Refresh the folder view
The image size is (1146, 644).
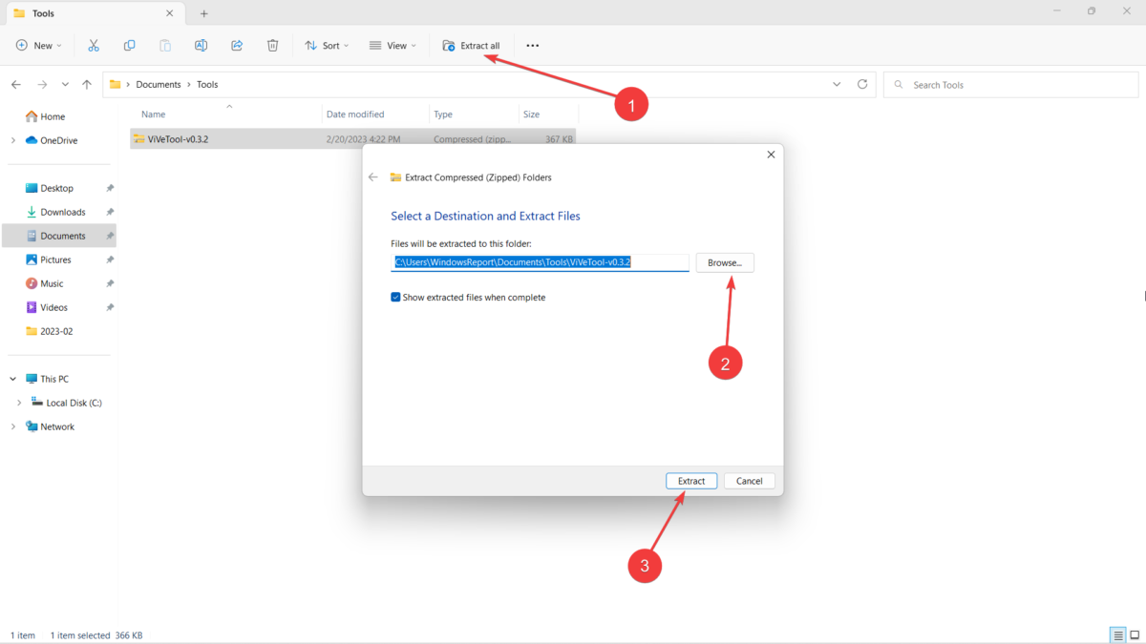pyautogui.click(x=862, y=84)
